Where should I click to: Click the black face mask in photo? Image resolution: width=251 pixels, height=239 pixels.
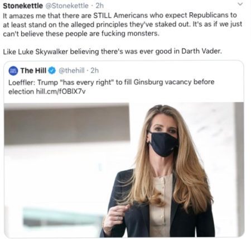click(163, 144)
